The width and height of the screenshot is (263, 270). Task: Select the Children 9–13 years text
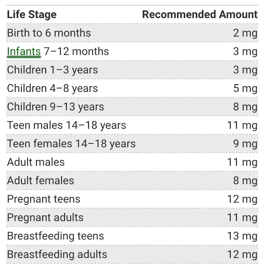point(55,107)
